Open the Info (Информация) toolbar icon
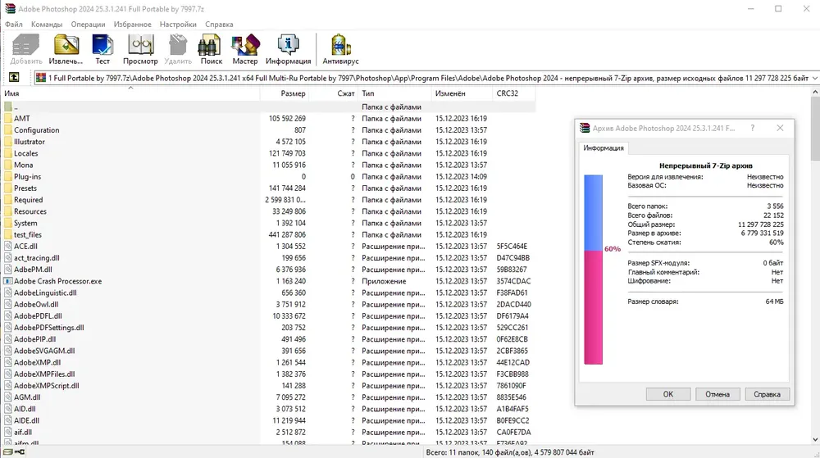 [x=288, y=50]
